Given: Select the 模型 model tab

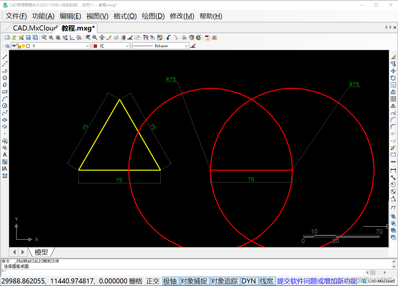Looking at the screenshot, I should point(41,252).
